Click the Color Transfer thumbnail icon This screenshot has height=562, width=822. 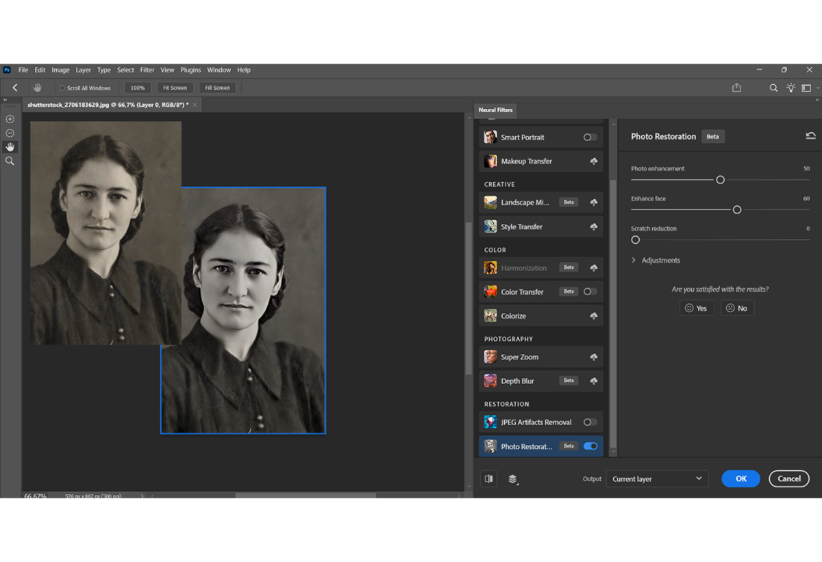pos(490,292)
